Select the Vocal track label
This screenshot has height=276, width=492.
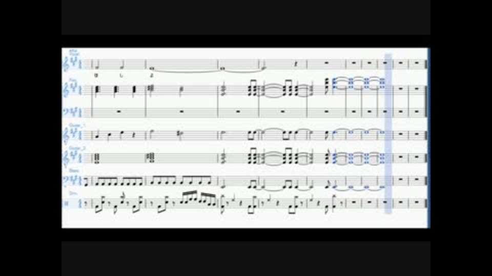(x=74, y=54)
